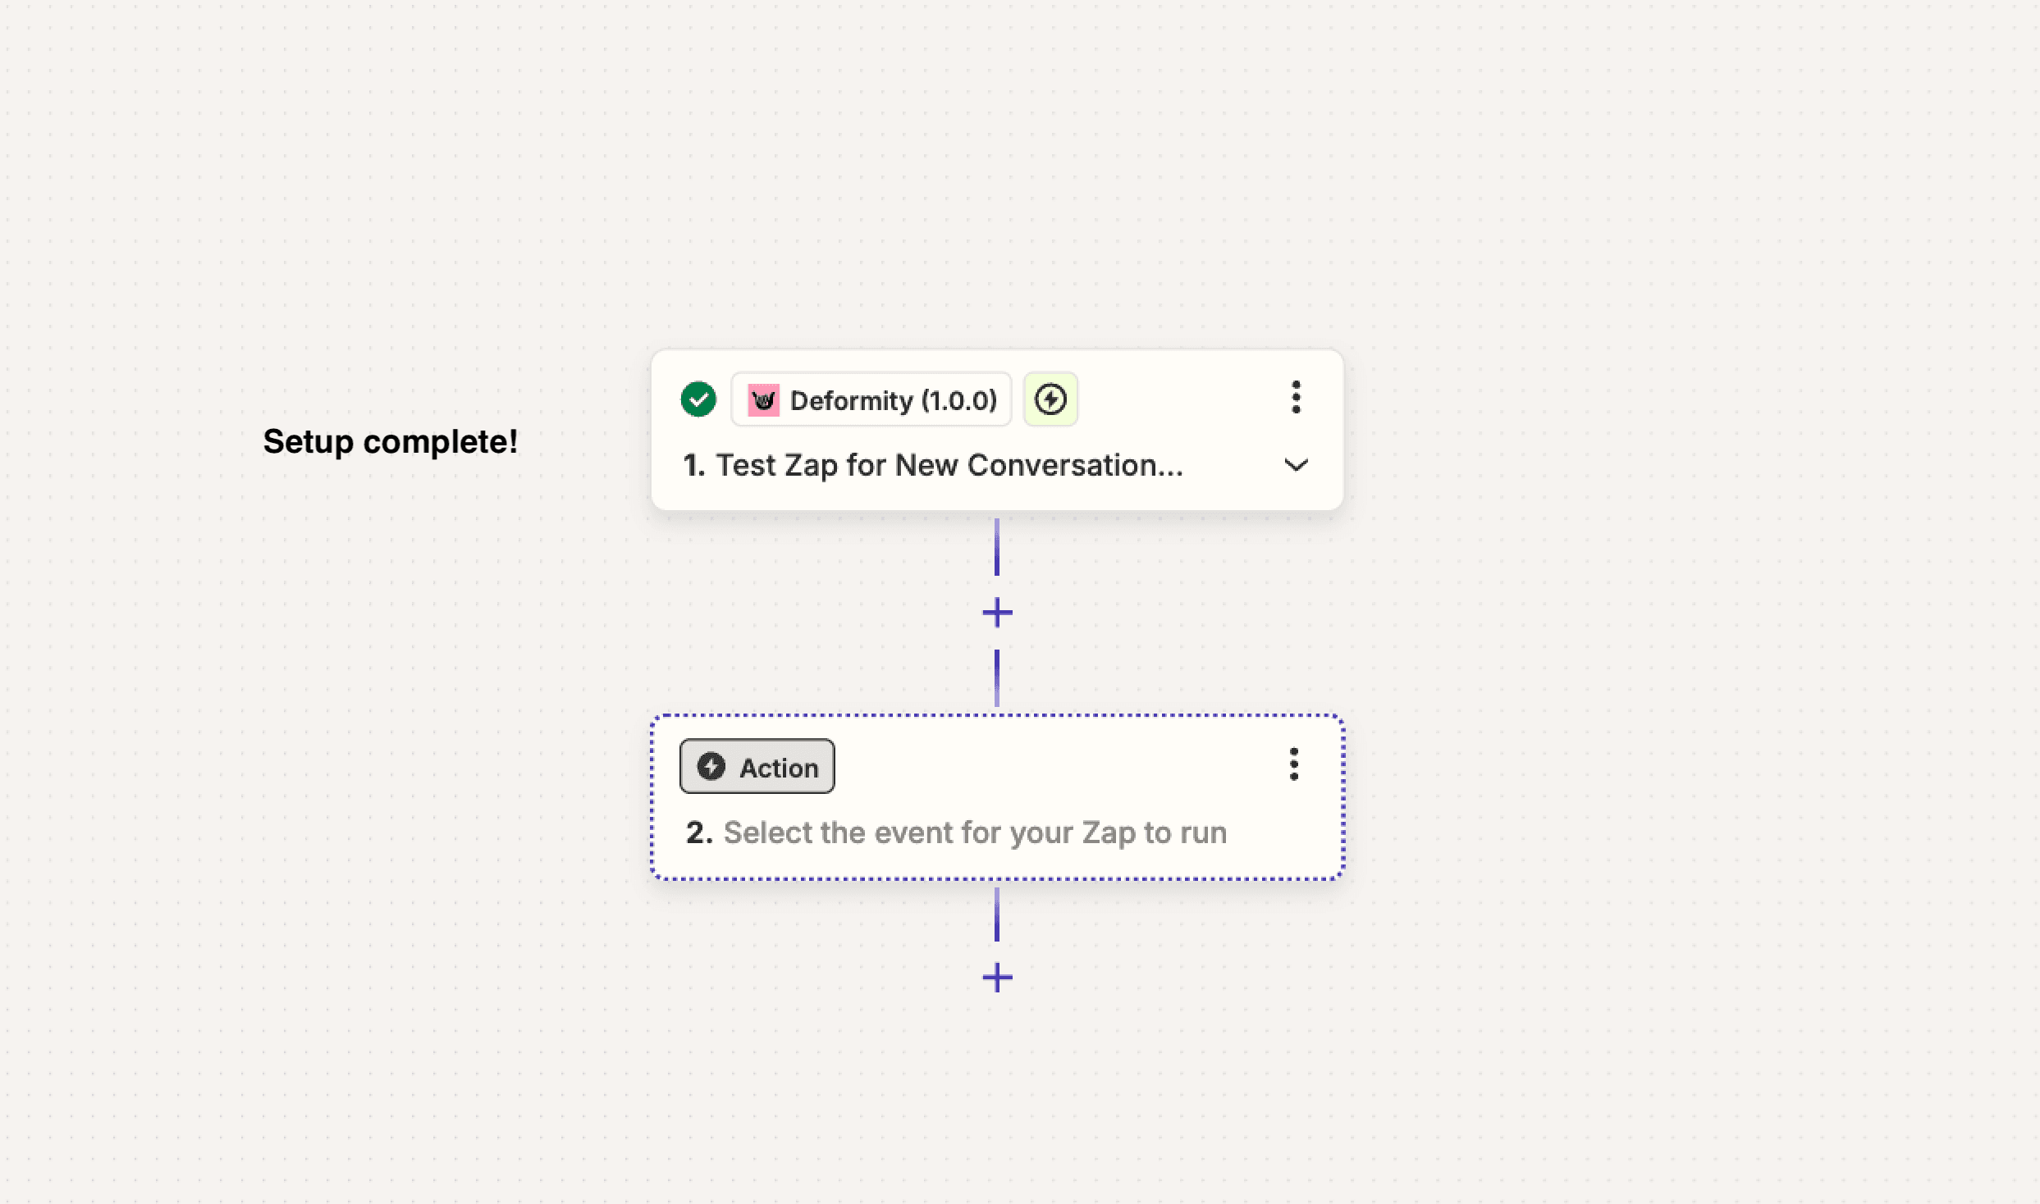Open the three-dot menu on step 1
Image resolution: width=2040 pixels, height=1204 pixels.
point(1296,397)
